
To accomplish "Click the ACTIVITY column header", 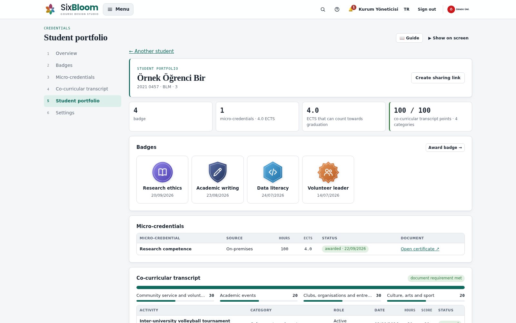I will (149, 310).
